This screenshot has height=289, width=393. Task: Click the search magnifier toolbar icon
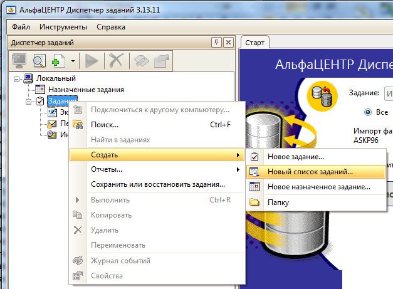pos(39,61)
